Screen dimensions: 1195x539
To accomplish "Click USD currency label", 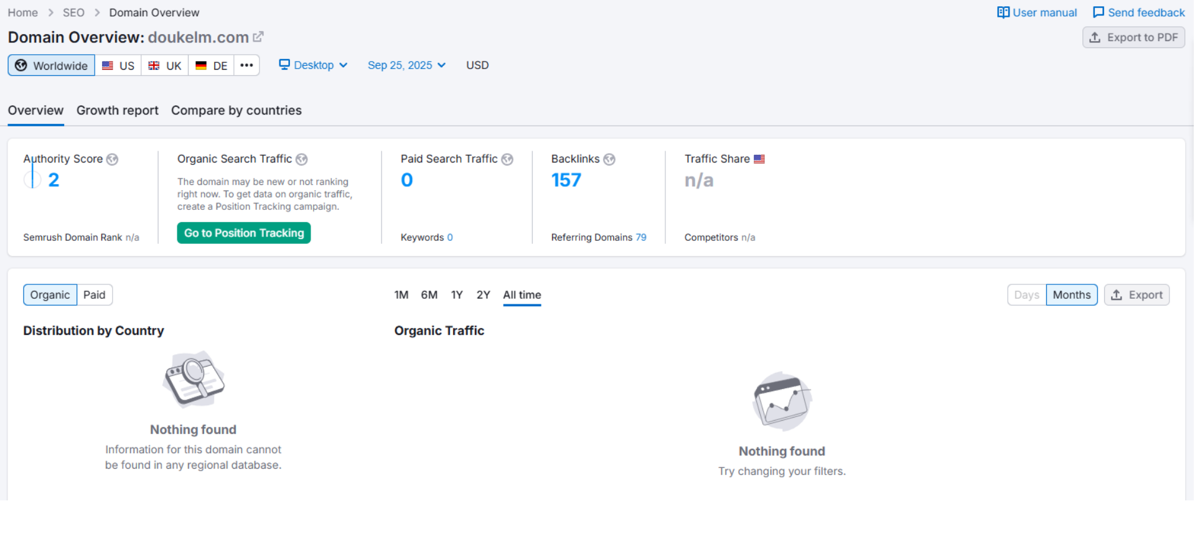I will (x=477, y=65).
